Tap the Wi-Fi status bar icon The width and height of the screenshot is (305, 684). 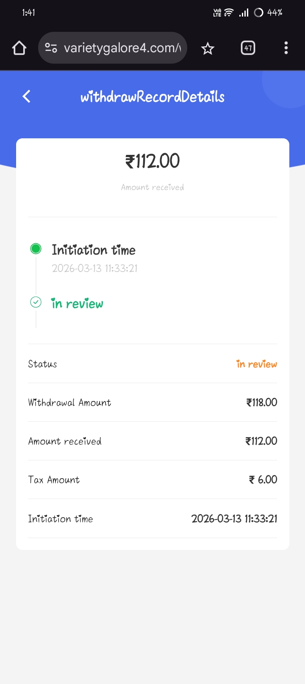tap(229, 13)
